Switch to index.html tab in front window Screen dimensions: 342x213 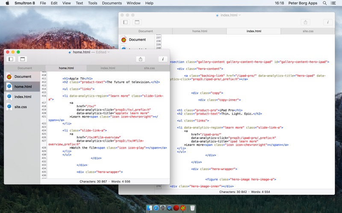(x=108, y=68)
